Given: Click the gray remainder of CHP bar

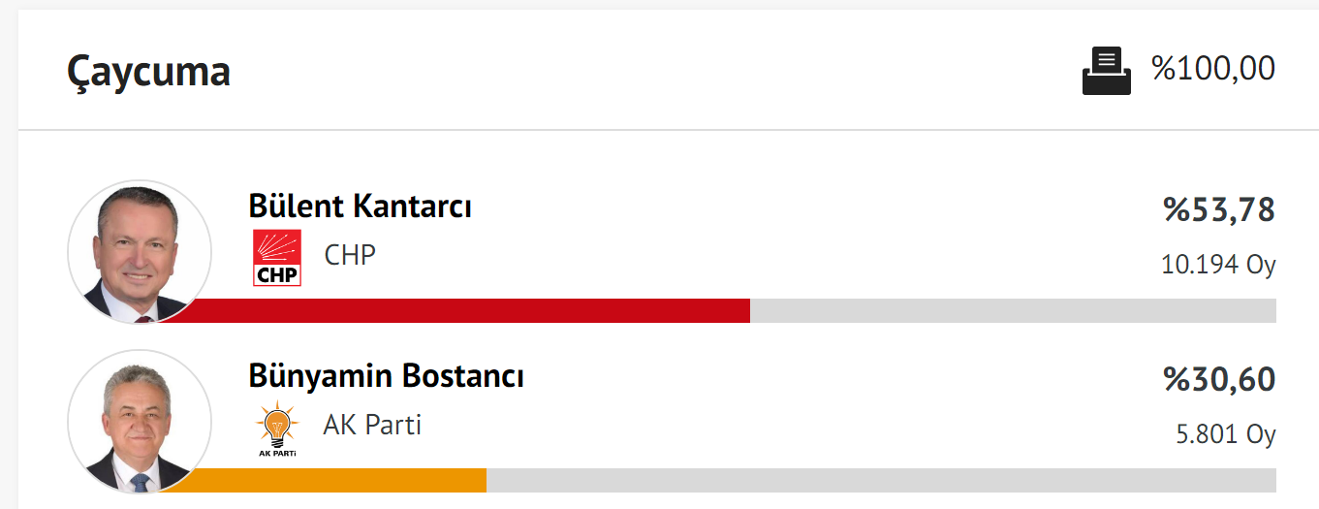Looking at the screenshot, I should [1014, 310].
